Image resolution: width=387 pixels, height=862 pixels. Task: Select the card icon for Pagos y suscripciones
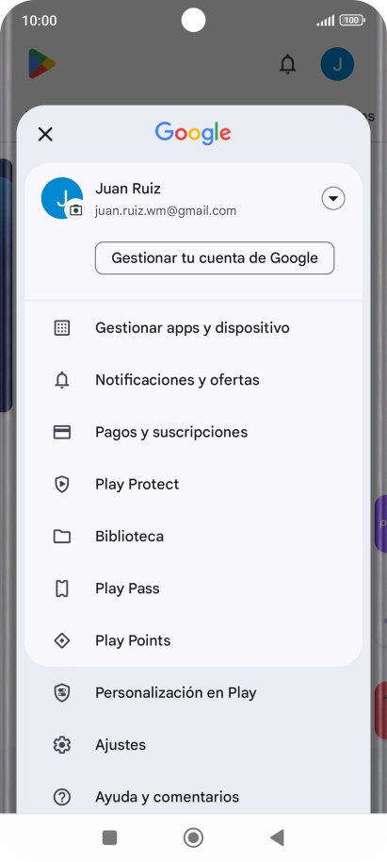[62, 432]
